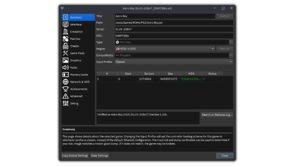
Task: Click the Close button at bottom
Action: pos(225,156)
